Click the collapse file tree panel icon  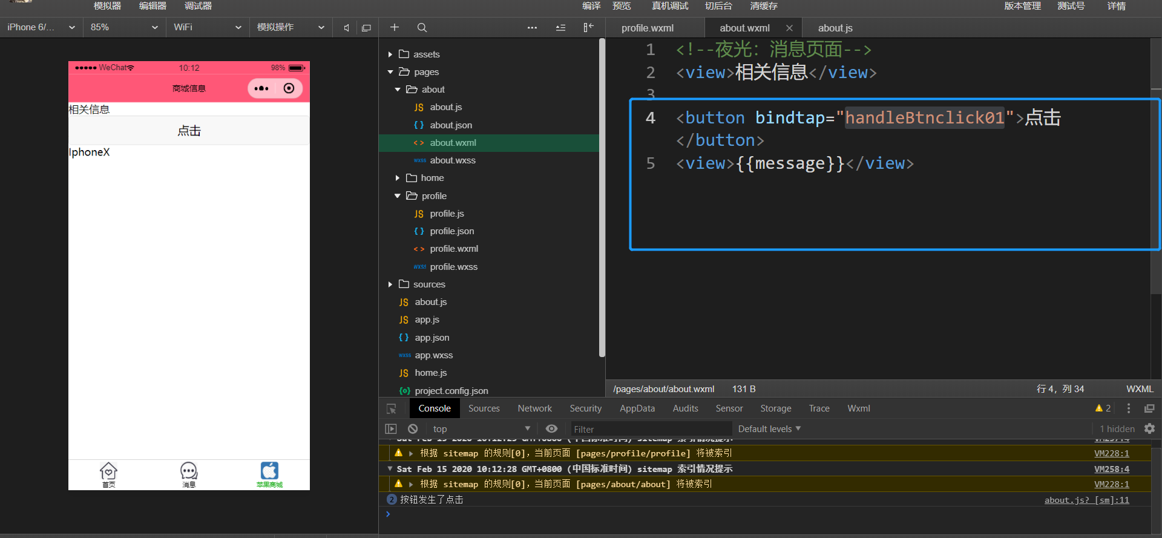[588, 27]
